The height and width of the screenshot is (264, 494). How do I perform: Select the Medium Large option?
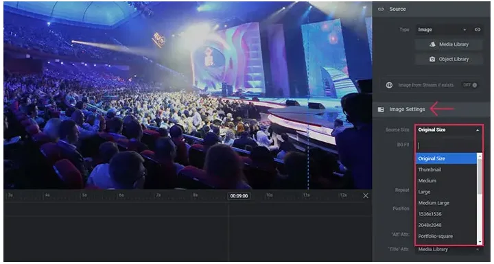pyautogui.click(x=446, y=203)
